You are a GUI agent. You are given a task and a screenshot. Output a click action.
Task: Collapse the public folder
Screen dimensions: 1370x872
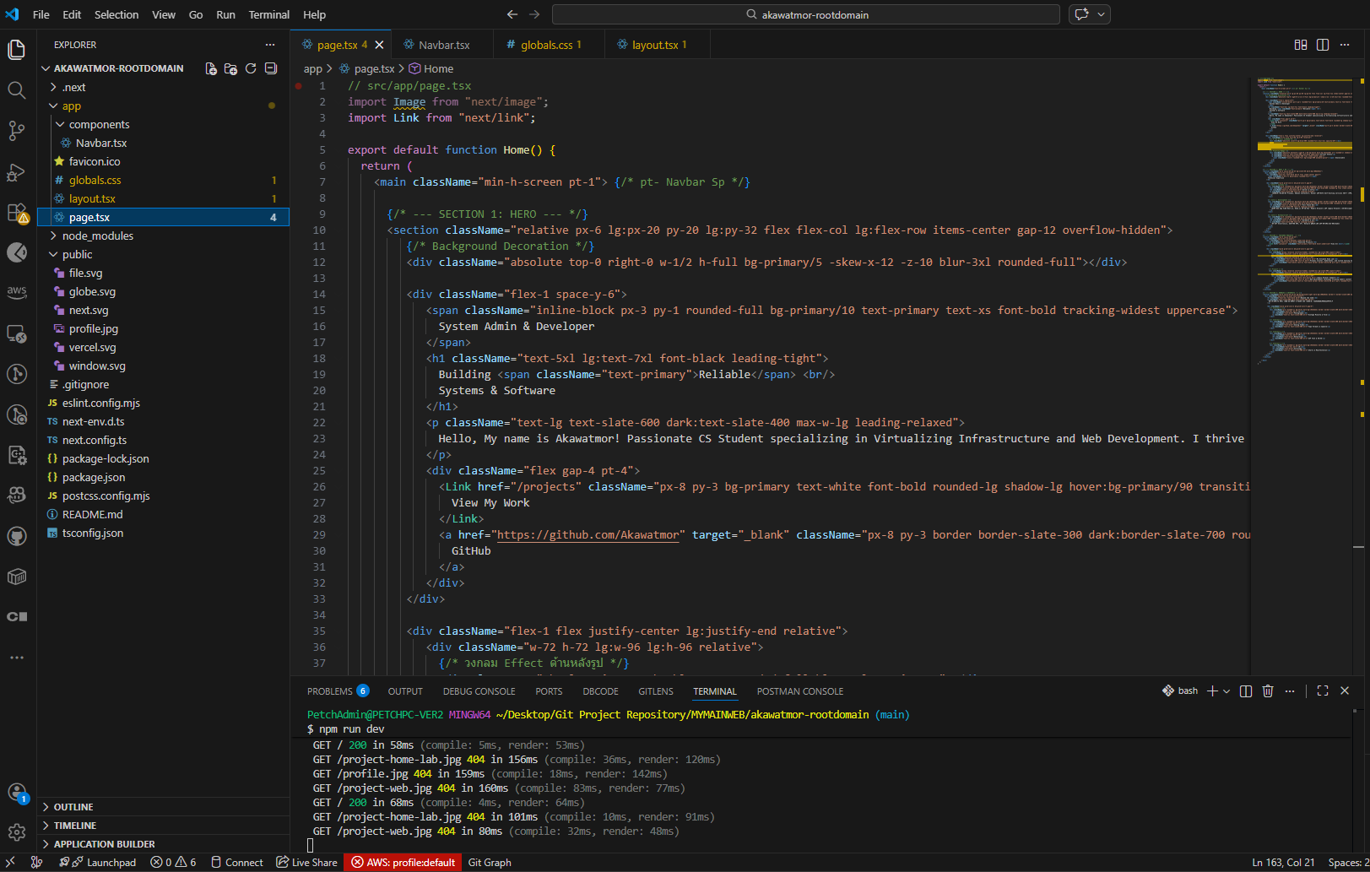(x=77, y=254)
